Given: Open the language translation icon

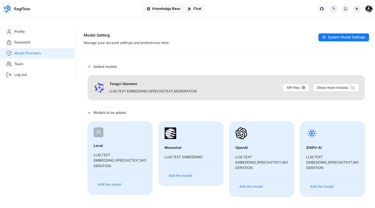Looking at the screenshot, I should [x=333, y=9].
